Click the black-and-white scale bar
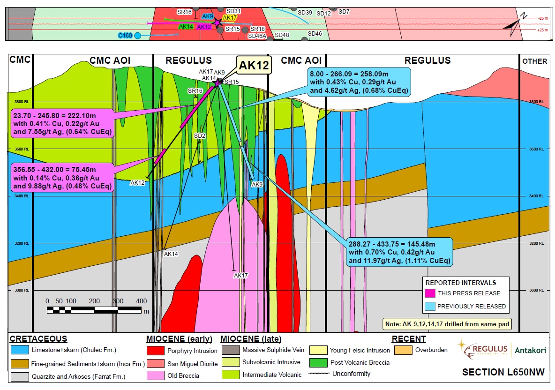 point(94,310)
